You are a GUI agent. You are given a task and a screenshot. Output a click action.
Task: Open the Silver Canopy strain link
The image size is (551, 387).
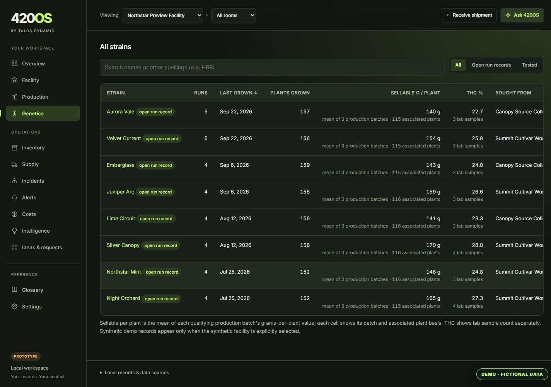point(123,245)
